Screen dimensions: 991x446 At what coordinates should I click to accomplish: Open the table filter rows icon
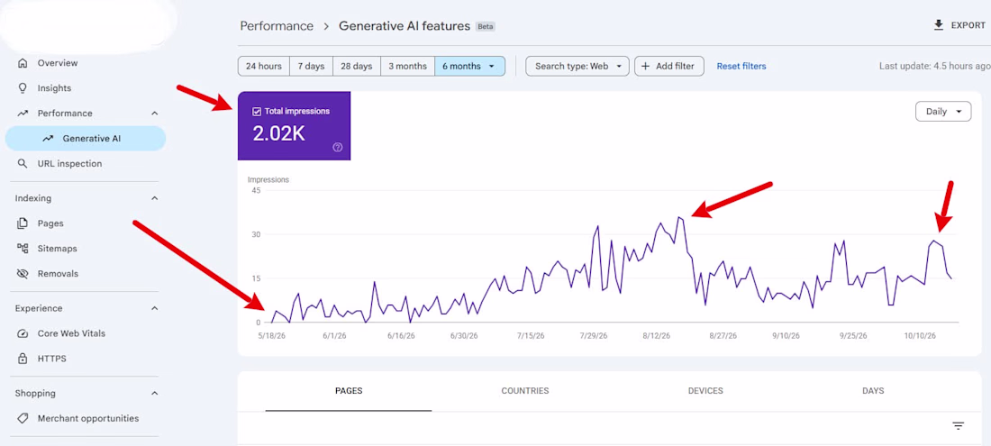959,426
